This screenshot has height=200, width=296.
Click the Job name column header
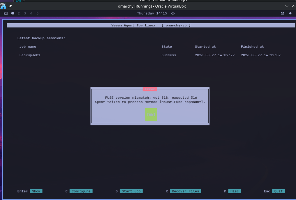tap(28, 47)
